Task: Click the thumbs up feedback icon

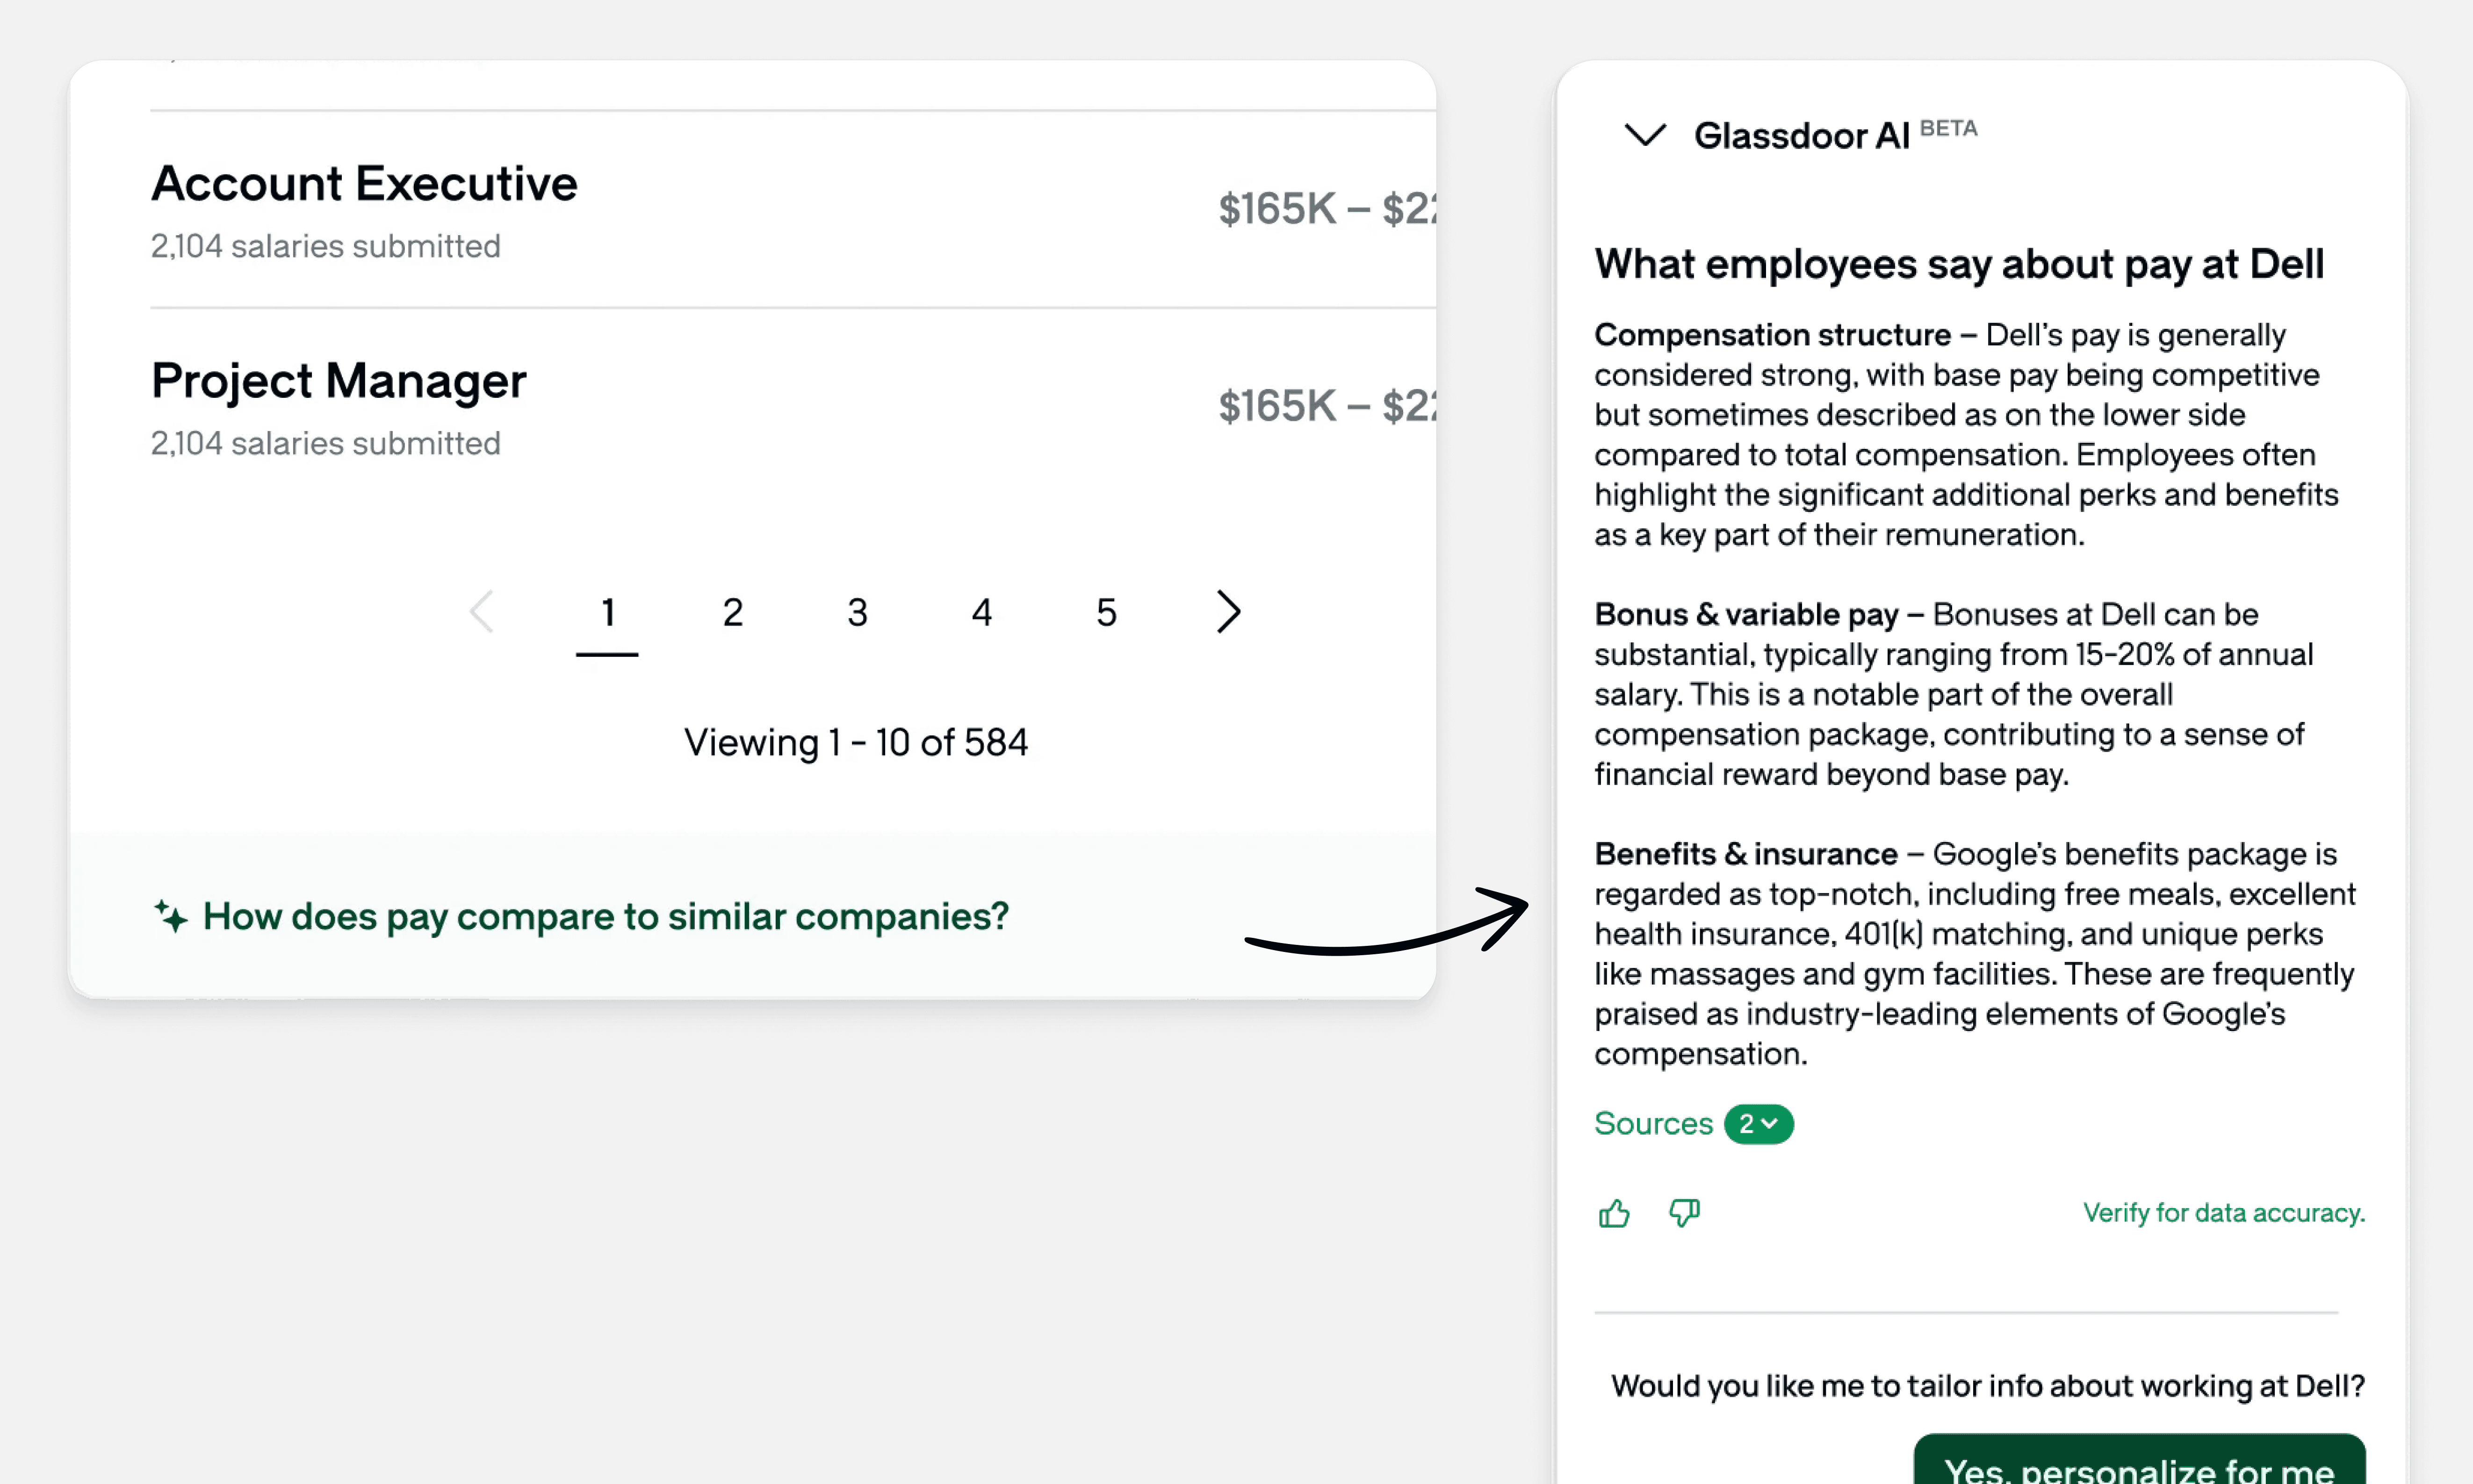Action: tap(1613, 1213)
